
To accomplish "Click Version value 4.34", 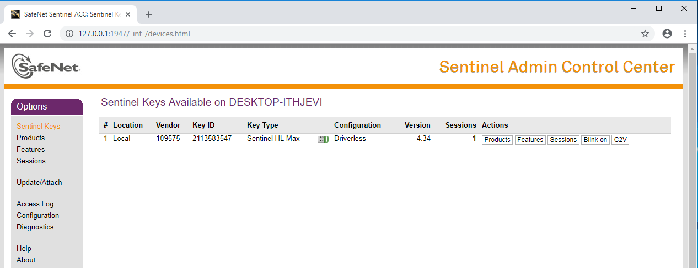I will (x=423, y=139).
